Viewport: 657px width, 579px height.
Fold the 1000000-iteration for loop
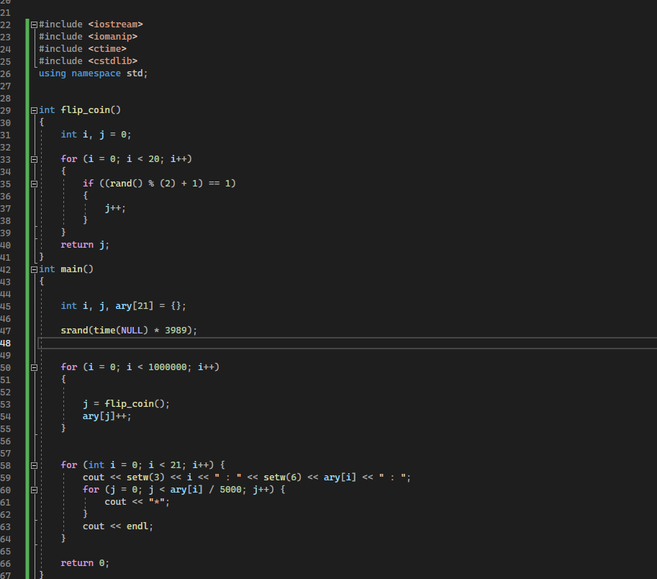pyautogui.click(x=33, y=367)
